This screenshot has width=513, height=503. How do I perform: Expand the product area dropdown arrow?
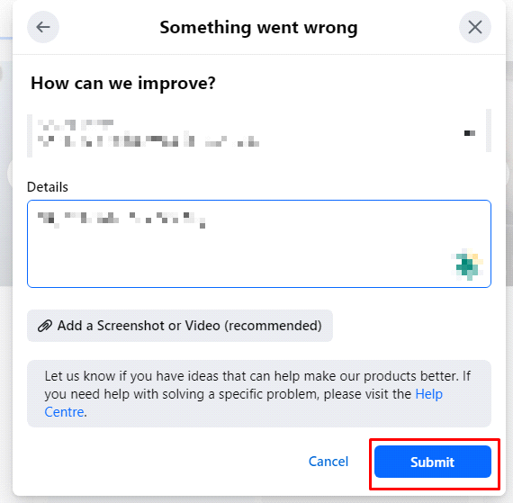[x=470, y=133]
